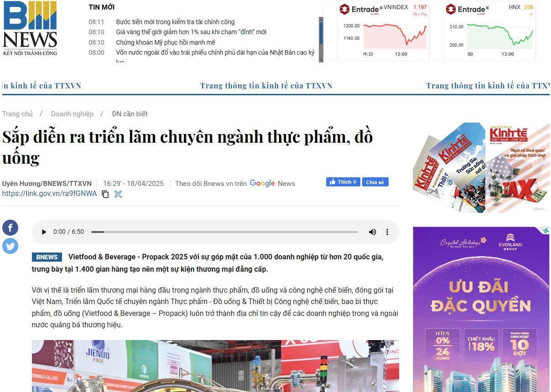Click Facebook Thích like button
Screen dimensions: 551x392
(x=343, y=182)
